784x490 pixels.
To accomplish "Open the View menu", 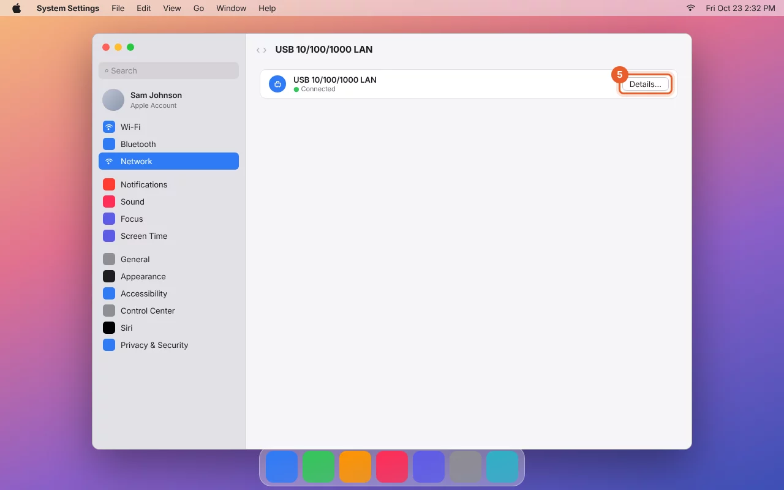I will 172,8.
